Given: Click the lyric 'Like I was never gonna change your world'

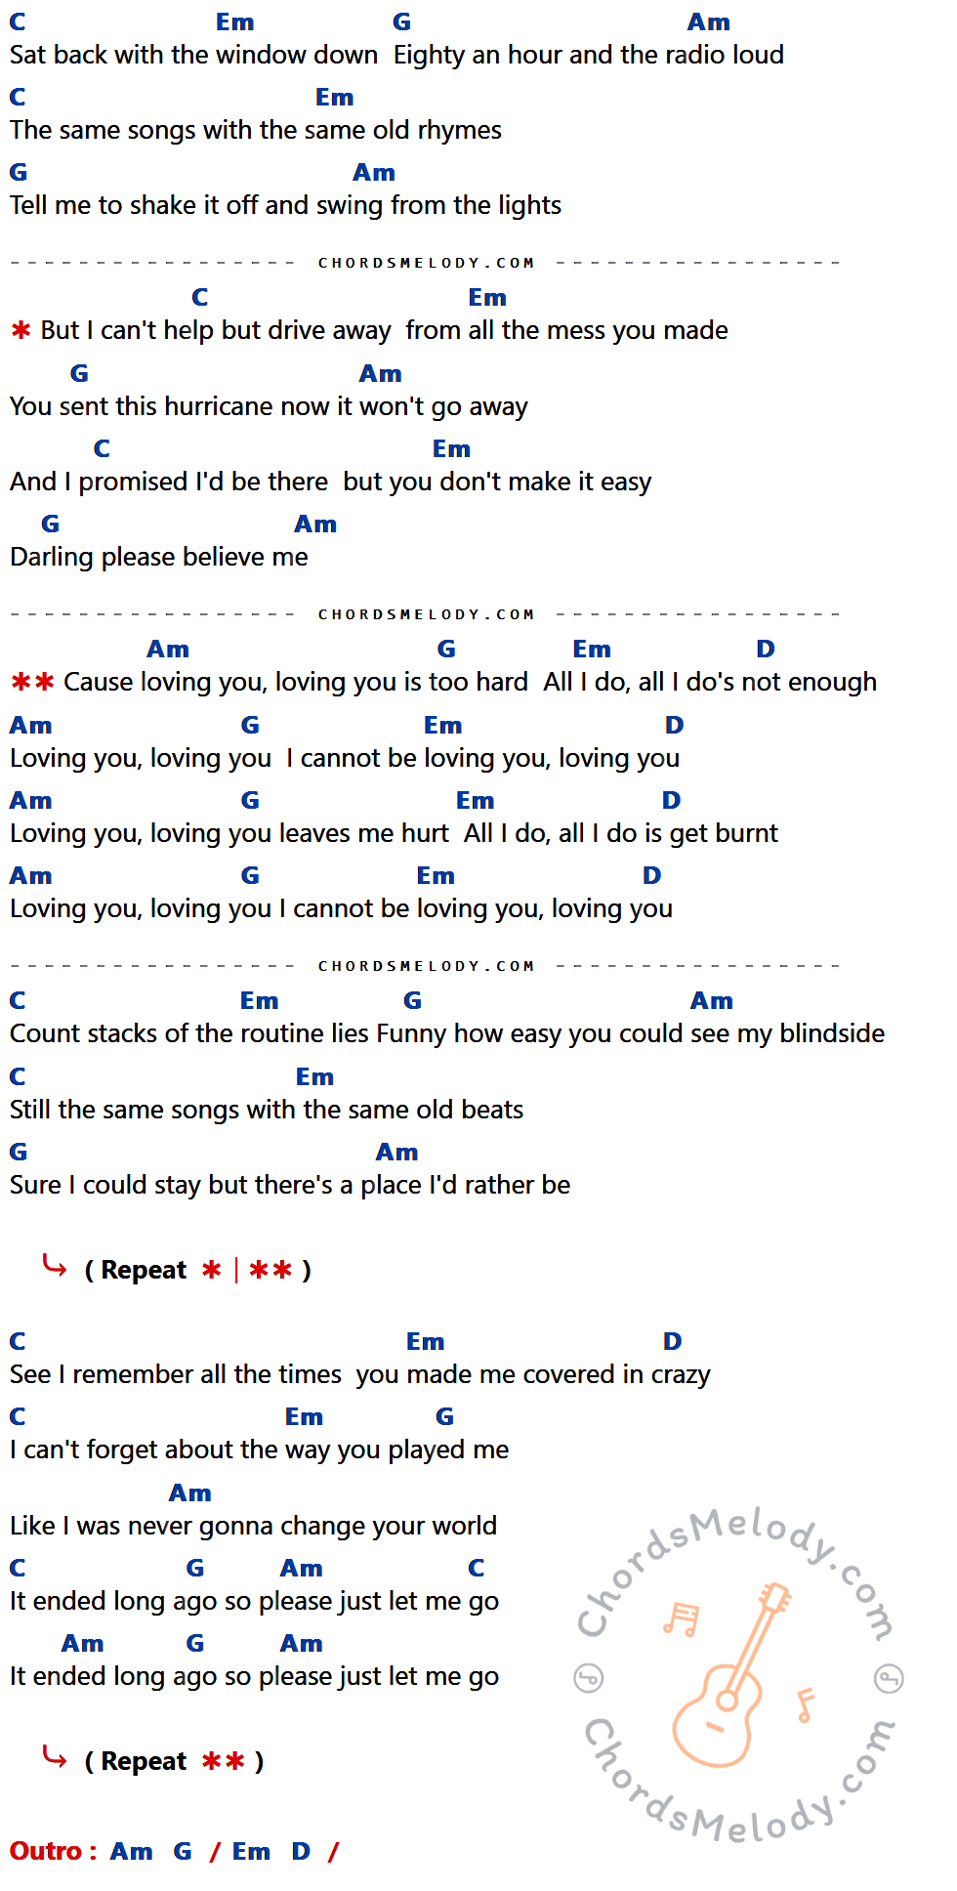Looking at the screenshot, I should (x=254, y=1526).
